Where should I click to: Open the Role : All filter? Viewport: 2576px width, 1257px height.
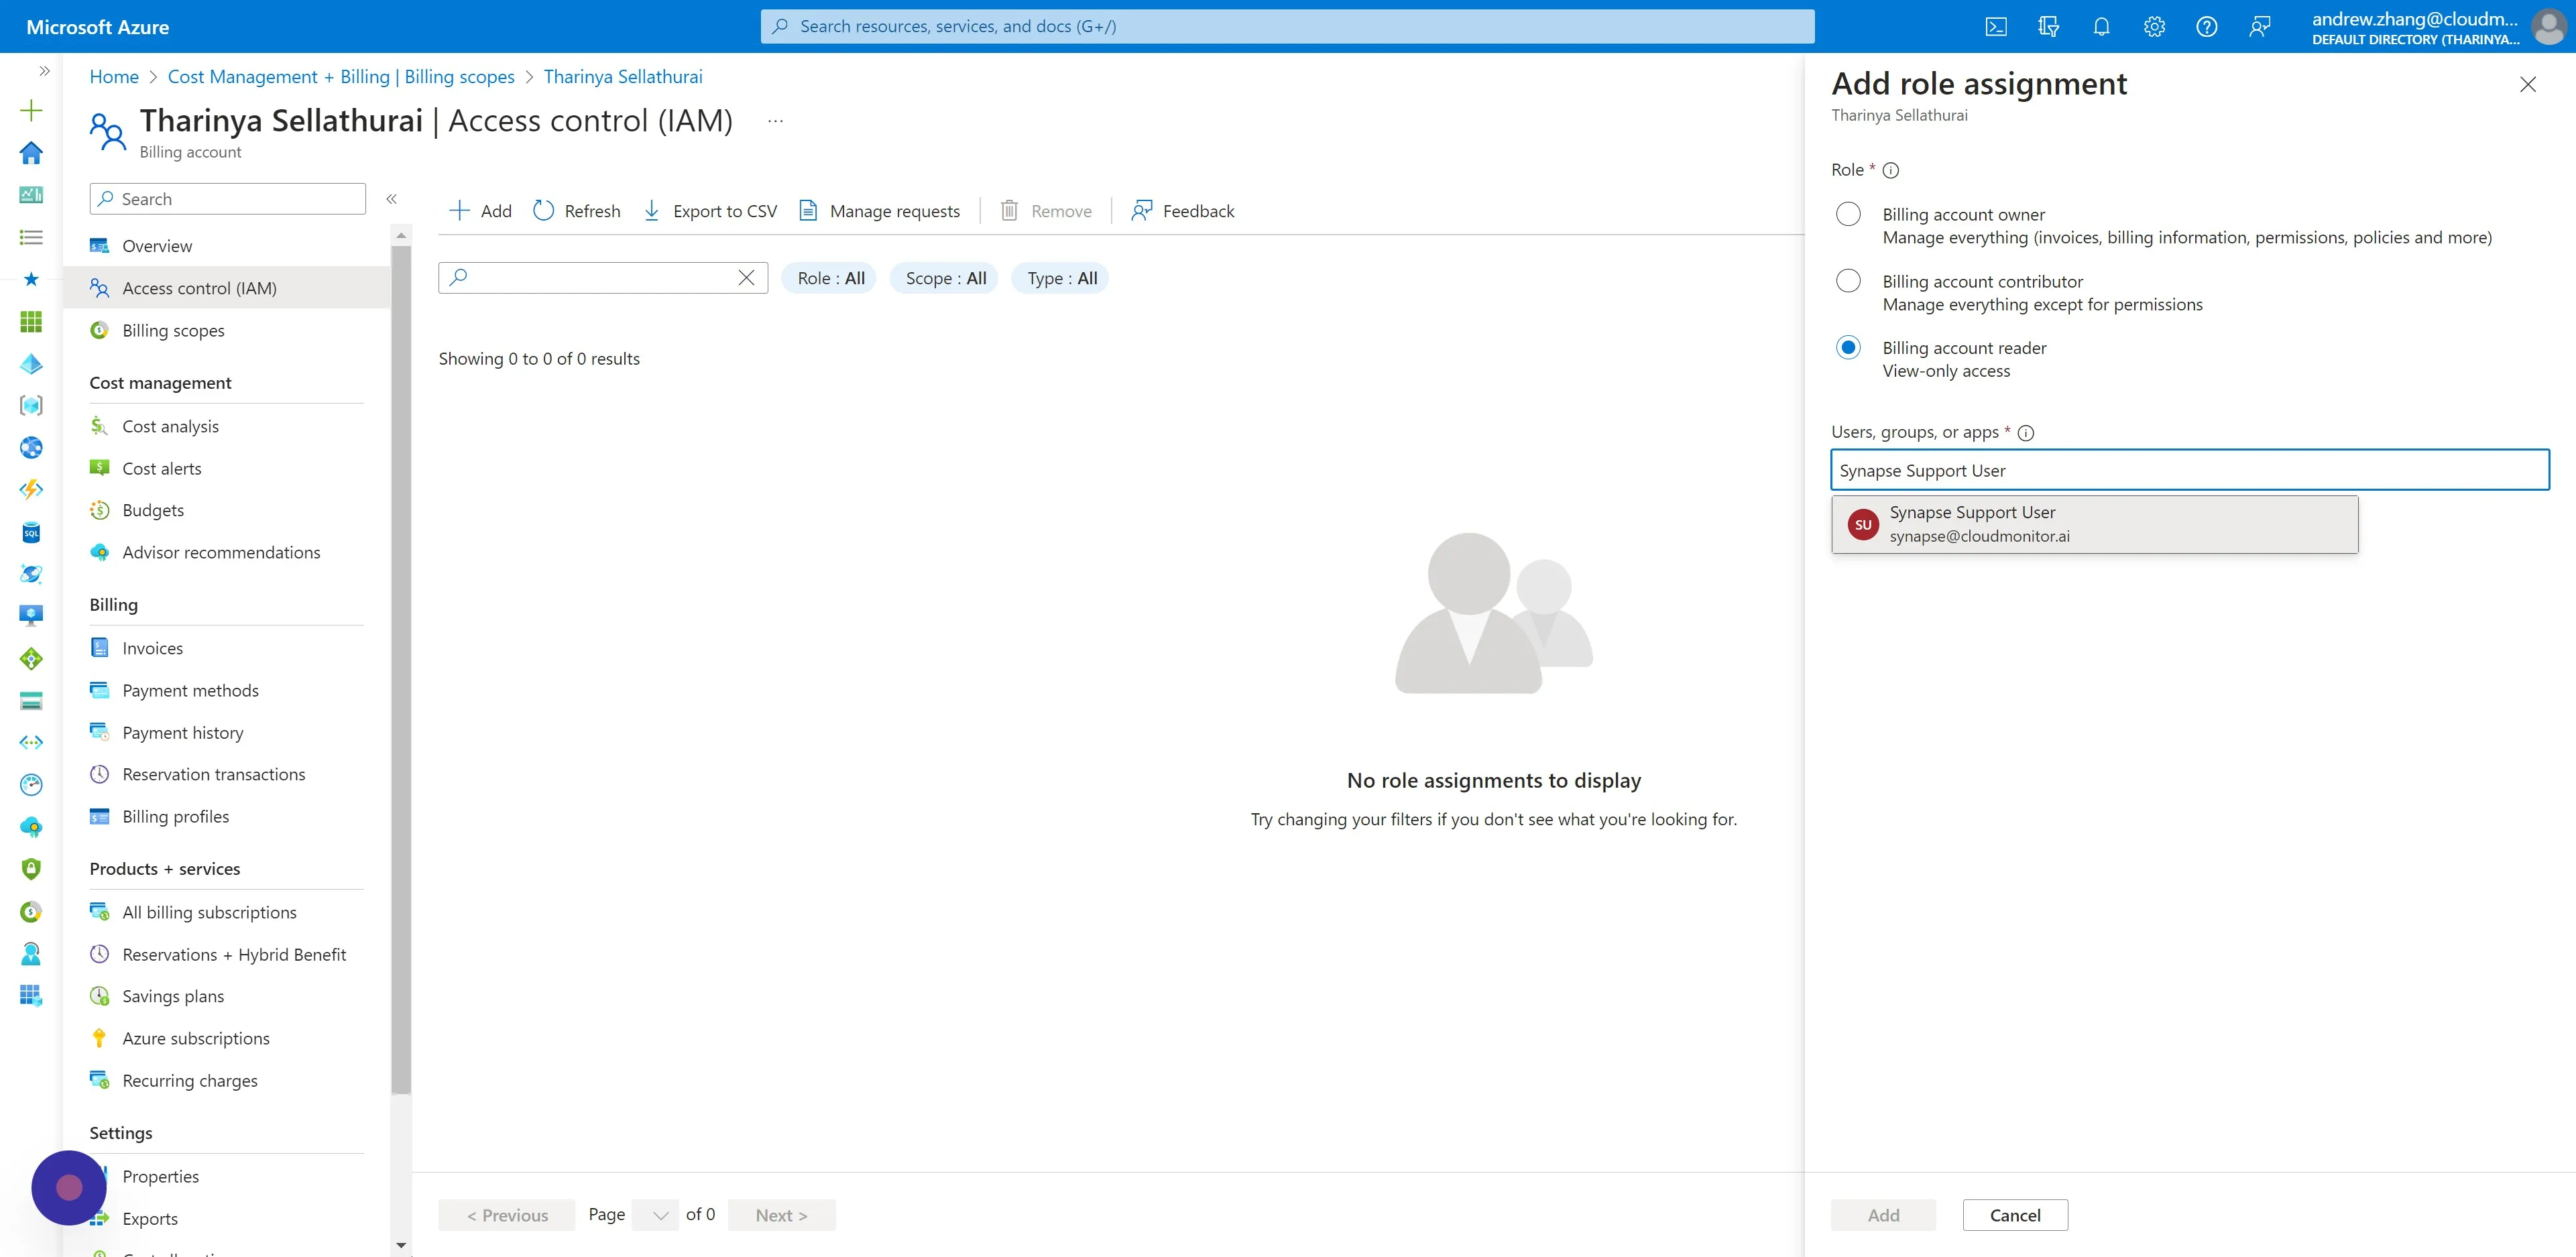click(x=830, y=278)
